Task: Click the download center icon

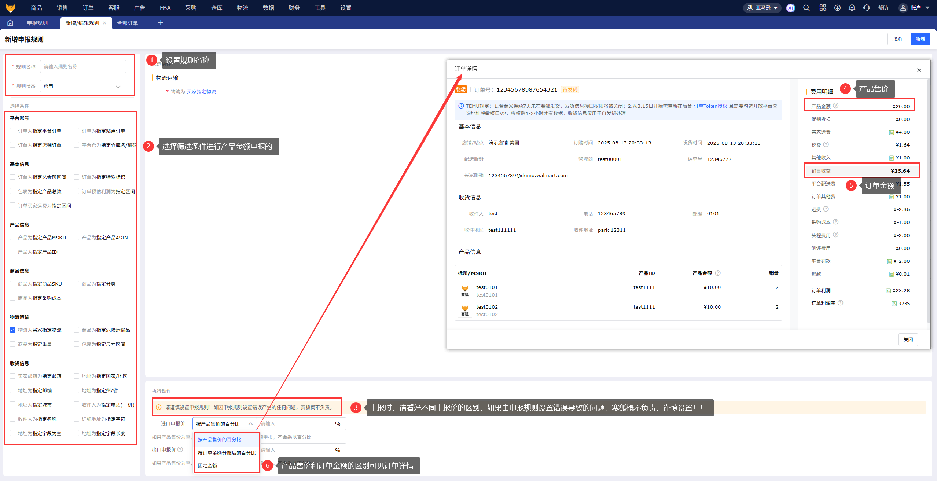Action: pyautogui.click(x=837, y=8)
